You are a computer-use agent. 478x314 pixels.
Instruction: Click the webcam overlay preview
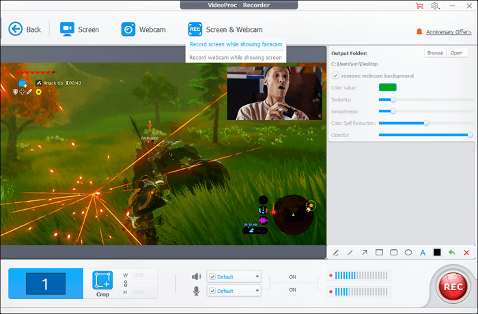[275, 93]
